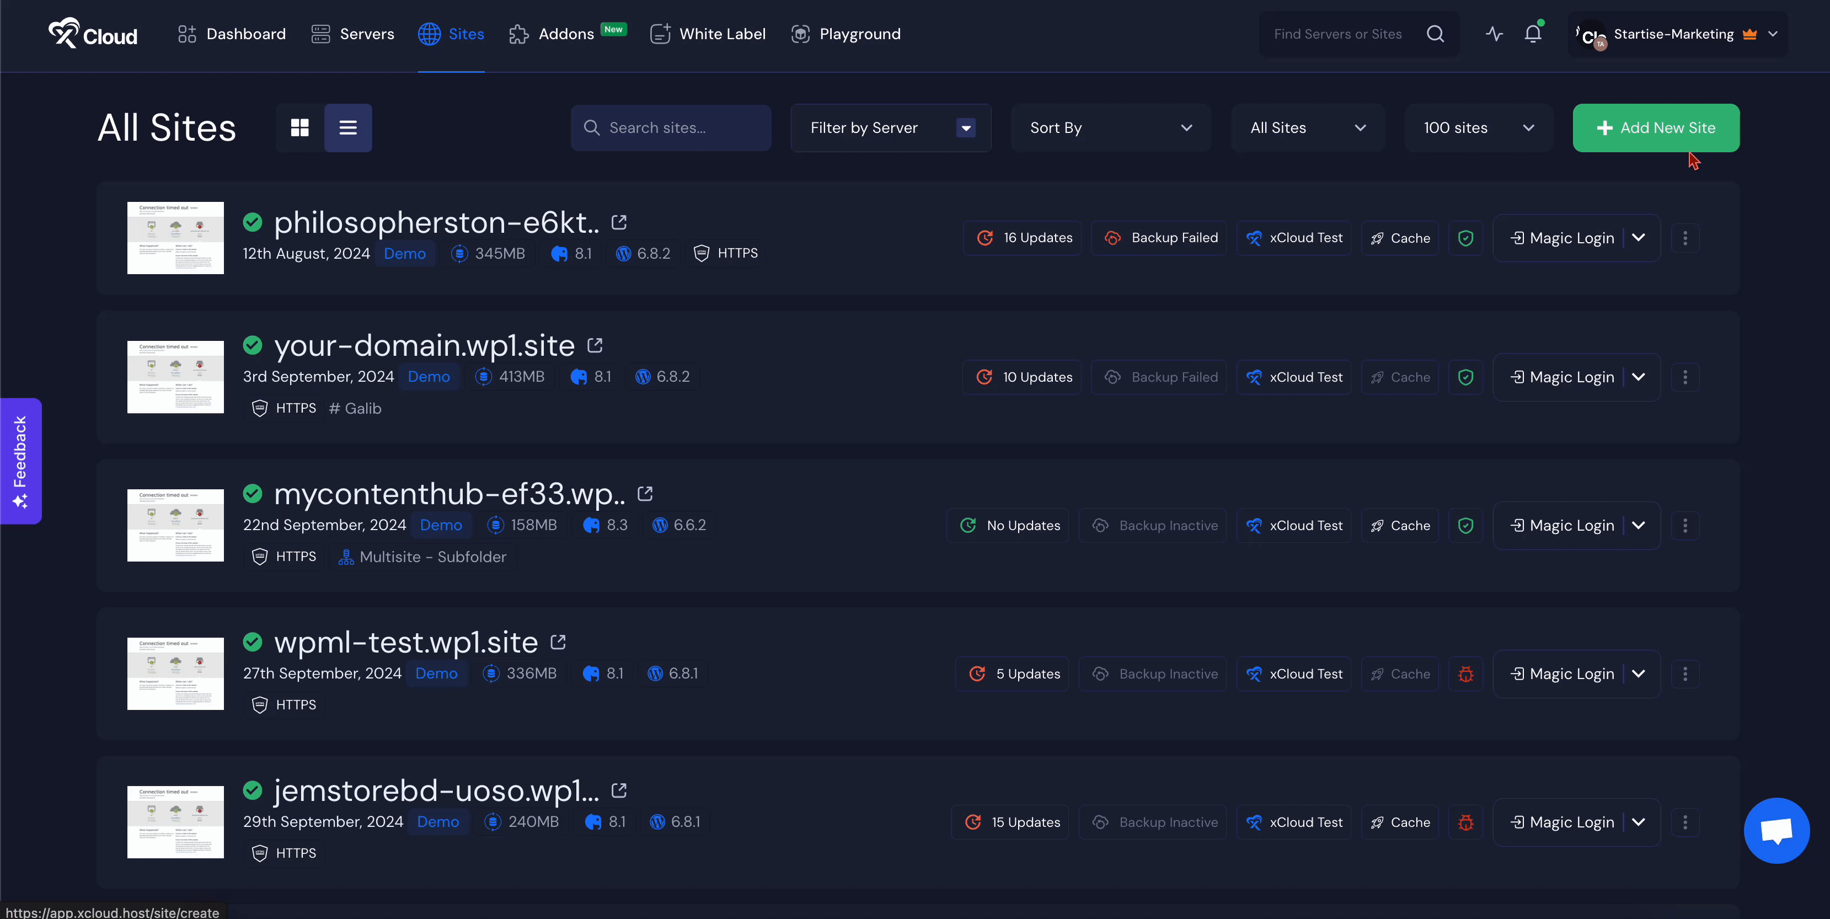The image size is (1830, 919).
Task: Open the notifications bell
Action: point(1533,33)
